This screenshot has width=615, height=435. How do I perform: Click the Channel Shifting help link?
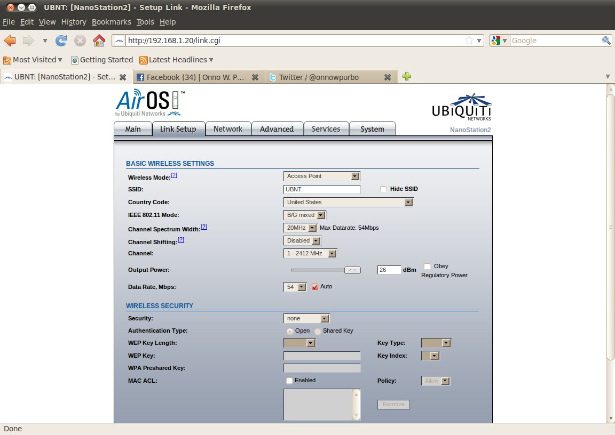point(181,239)
